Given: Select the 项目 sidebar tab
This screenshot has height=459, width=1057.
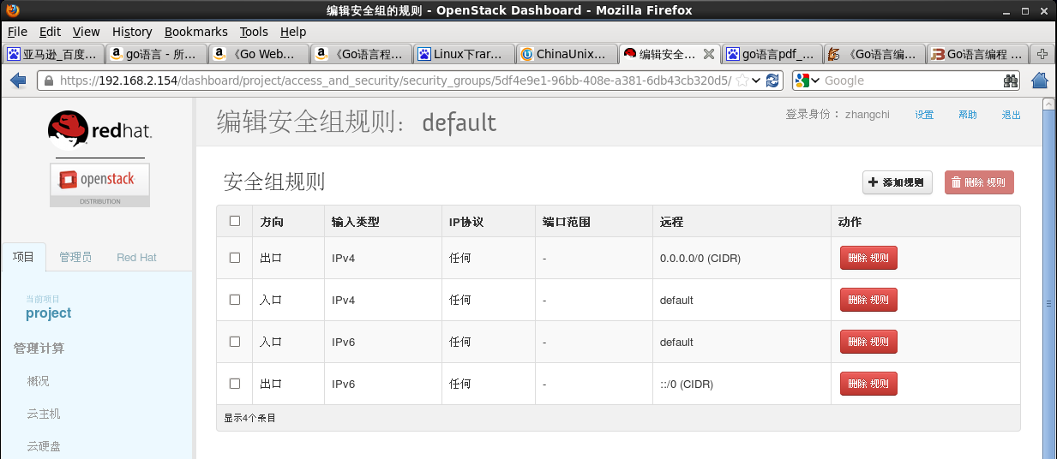Looking at the screenshot, I should [23, 257].
